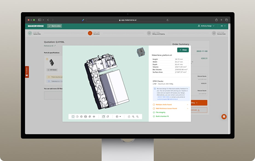The width and height of the screenshot is (255, 161).
Task: Click the pen extension icon beside address bar
Action: click(83, 20)
